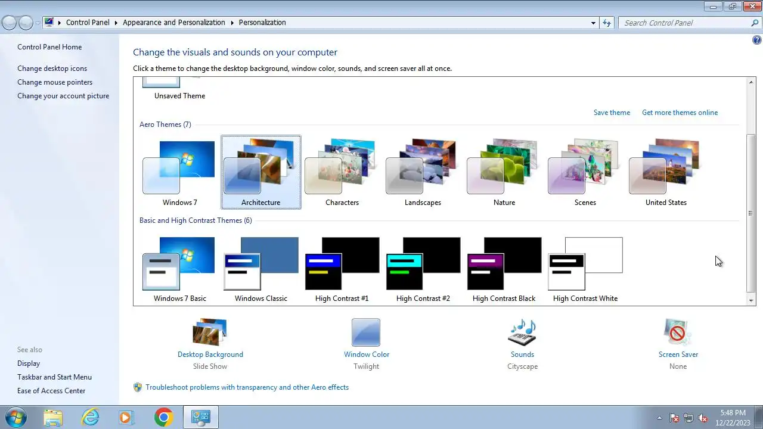Viewport: 763px width, 429px height.
Task: Open Display under See also
Action: [x=29, y=363]
